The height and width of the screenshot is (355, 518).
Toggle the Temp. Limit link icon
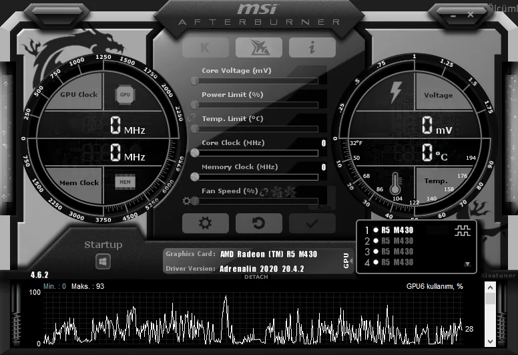tap(191, 118)
